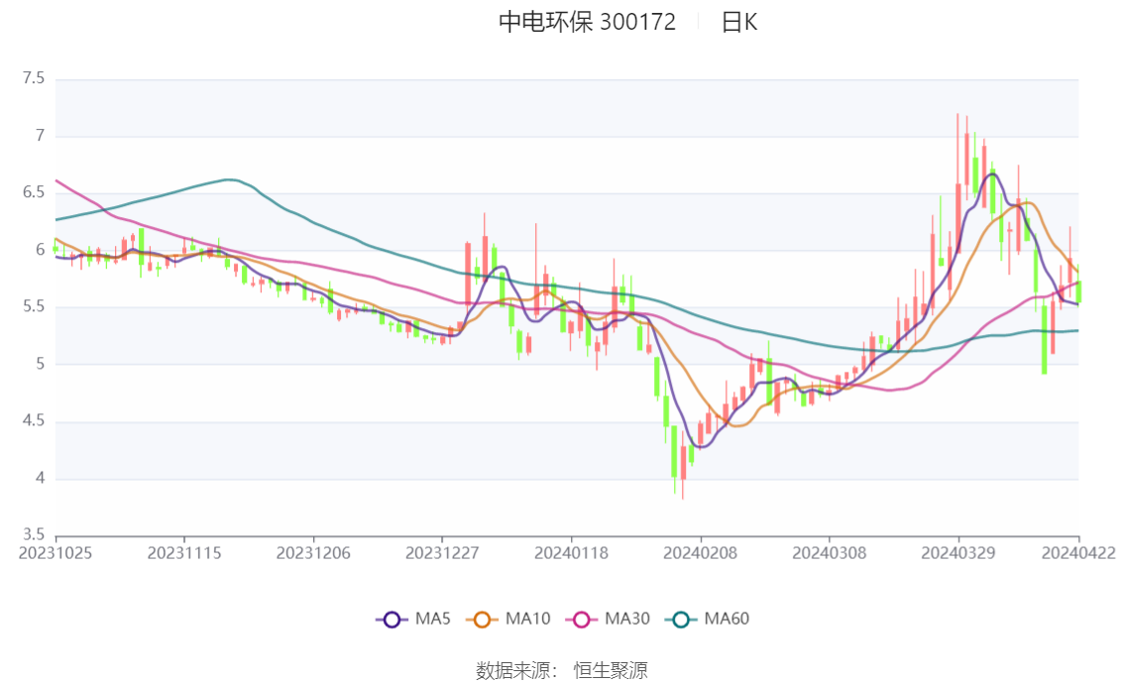Toggle the MA30 pink legend circle
The image size is (1124, 683).
582,620
